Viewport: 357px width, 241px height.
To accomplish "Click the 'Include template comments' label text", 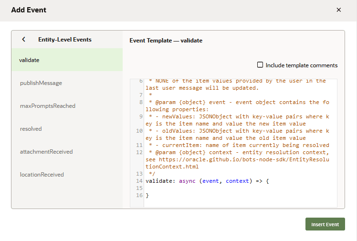I will click(301, 65).
